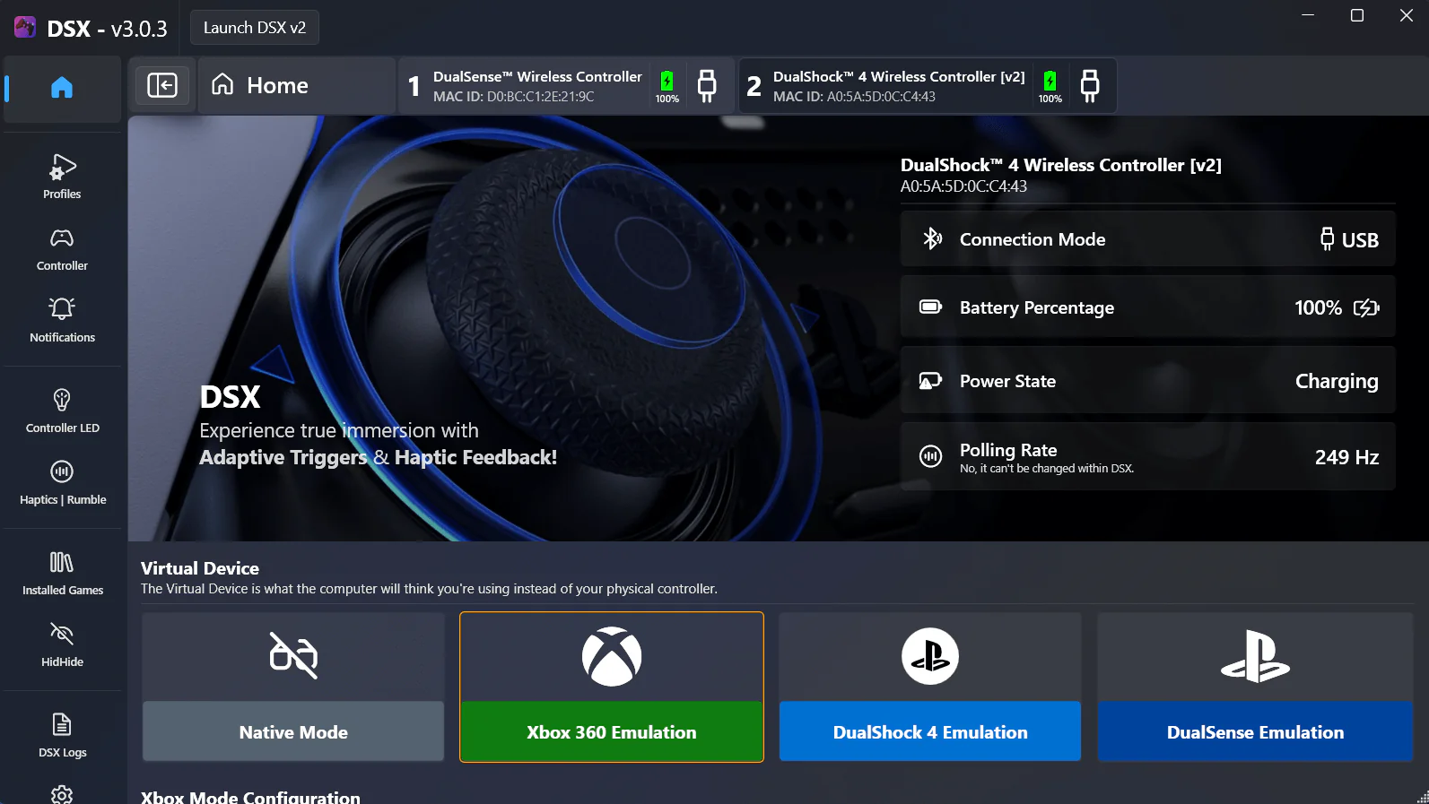The height and width of the screenshot is (804, 1429).
Task: Open the HidHide page
Action: pos(62,644)
